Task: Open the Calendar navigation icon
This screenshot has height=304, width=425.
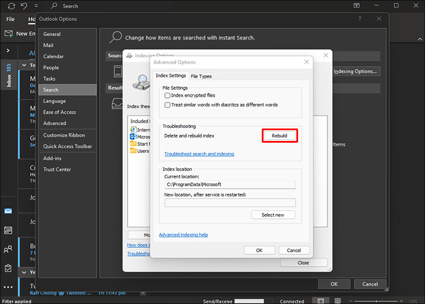Action: pyautogui.click(x=8, y=230)
